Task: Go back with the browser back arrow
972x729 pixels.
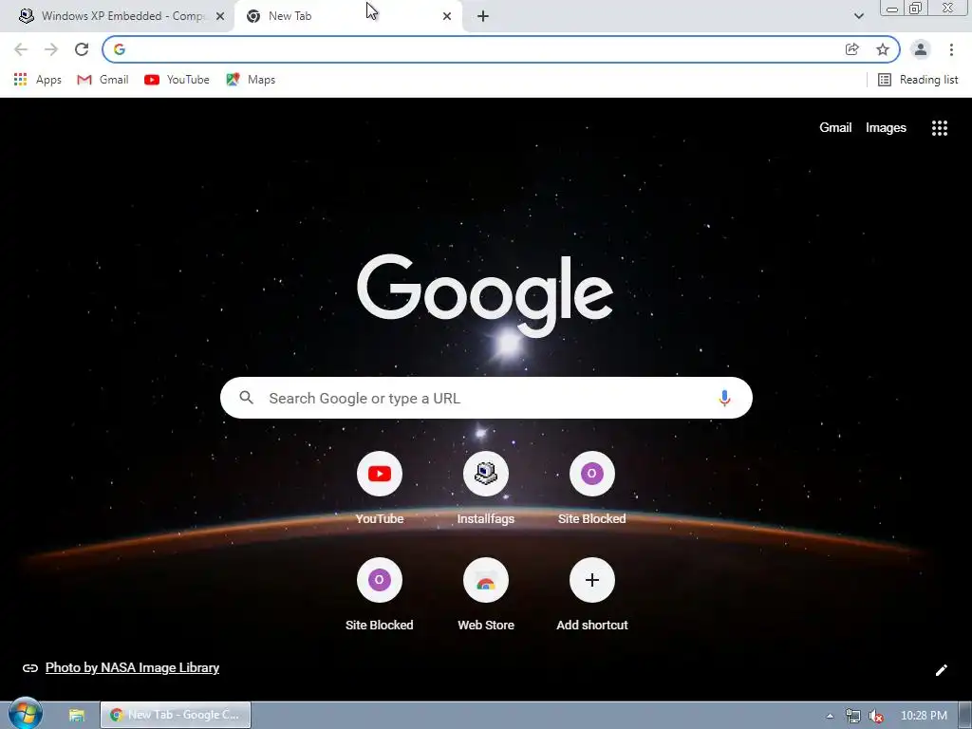Action: [21, 49]
